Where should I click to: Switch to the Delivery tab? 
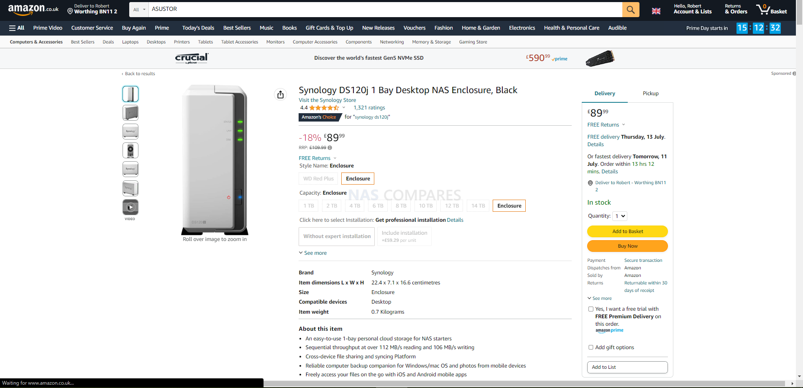605,94
